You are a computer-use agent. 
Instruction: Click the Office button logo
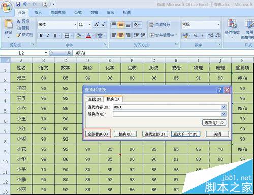[x=7, y=7]
